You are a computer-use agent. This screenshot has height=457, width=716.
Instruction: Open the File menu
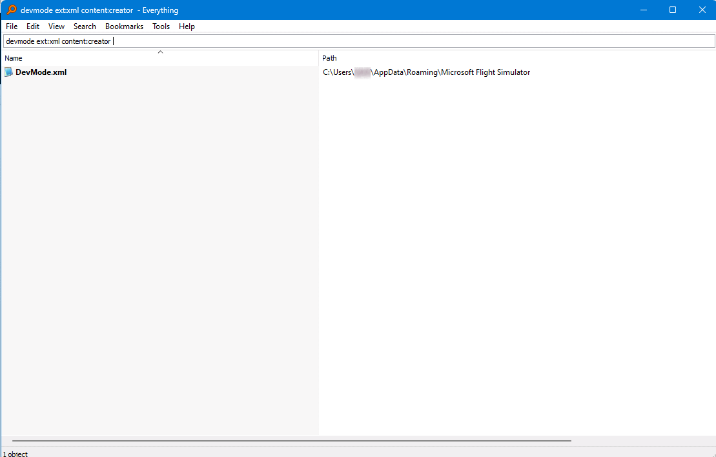coord(12,26)
